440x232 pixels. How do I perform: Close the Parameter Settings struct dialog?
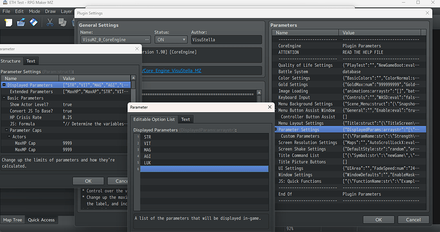pos(137,49)
